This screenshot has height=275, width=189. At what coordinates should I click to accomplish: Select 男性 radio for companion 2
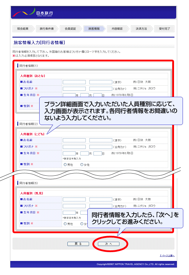click(x=65, y=165)
